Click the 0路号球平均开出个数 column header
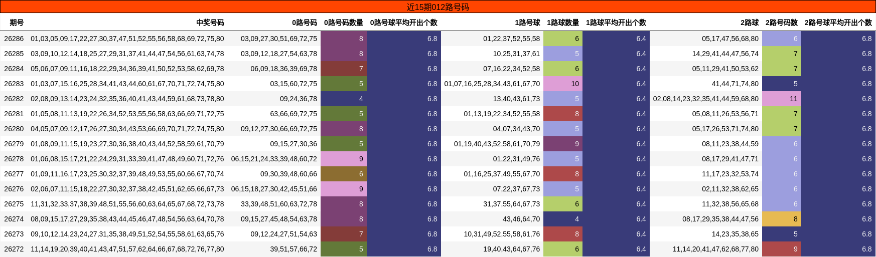Viewport: 876px width, 257px height. [x=404, y=23]
